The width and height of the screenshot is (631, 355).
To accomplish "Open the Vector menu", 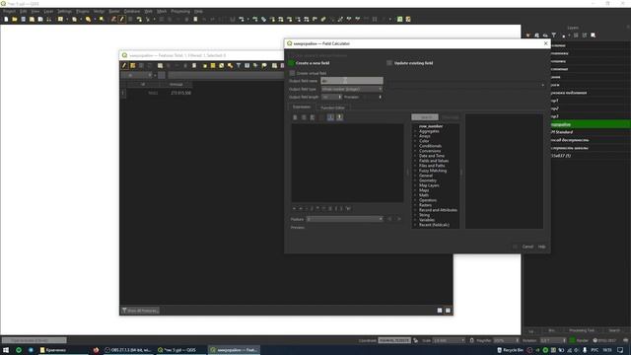I will click(99, 11).
